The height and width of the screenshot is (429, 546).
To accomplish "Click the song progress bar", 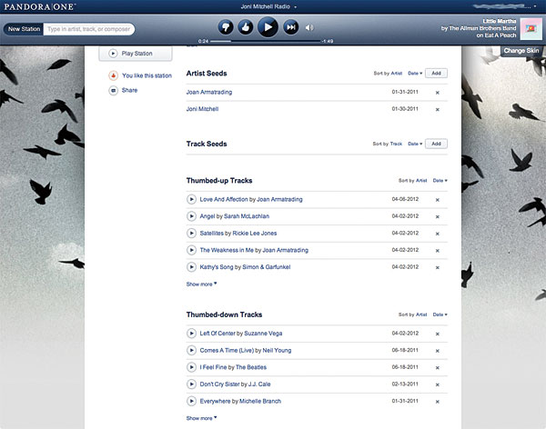I will click(x=265, y=41).
